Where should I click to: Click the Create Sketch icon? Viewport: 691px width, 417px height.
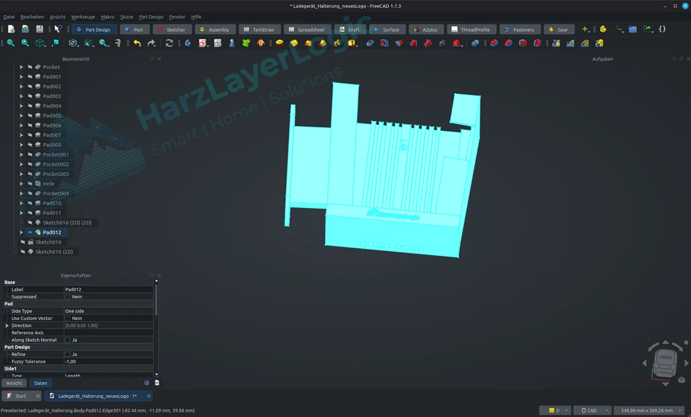point(203,43)
